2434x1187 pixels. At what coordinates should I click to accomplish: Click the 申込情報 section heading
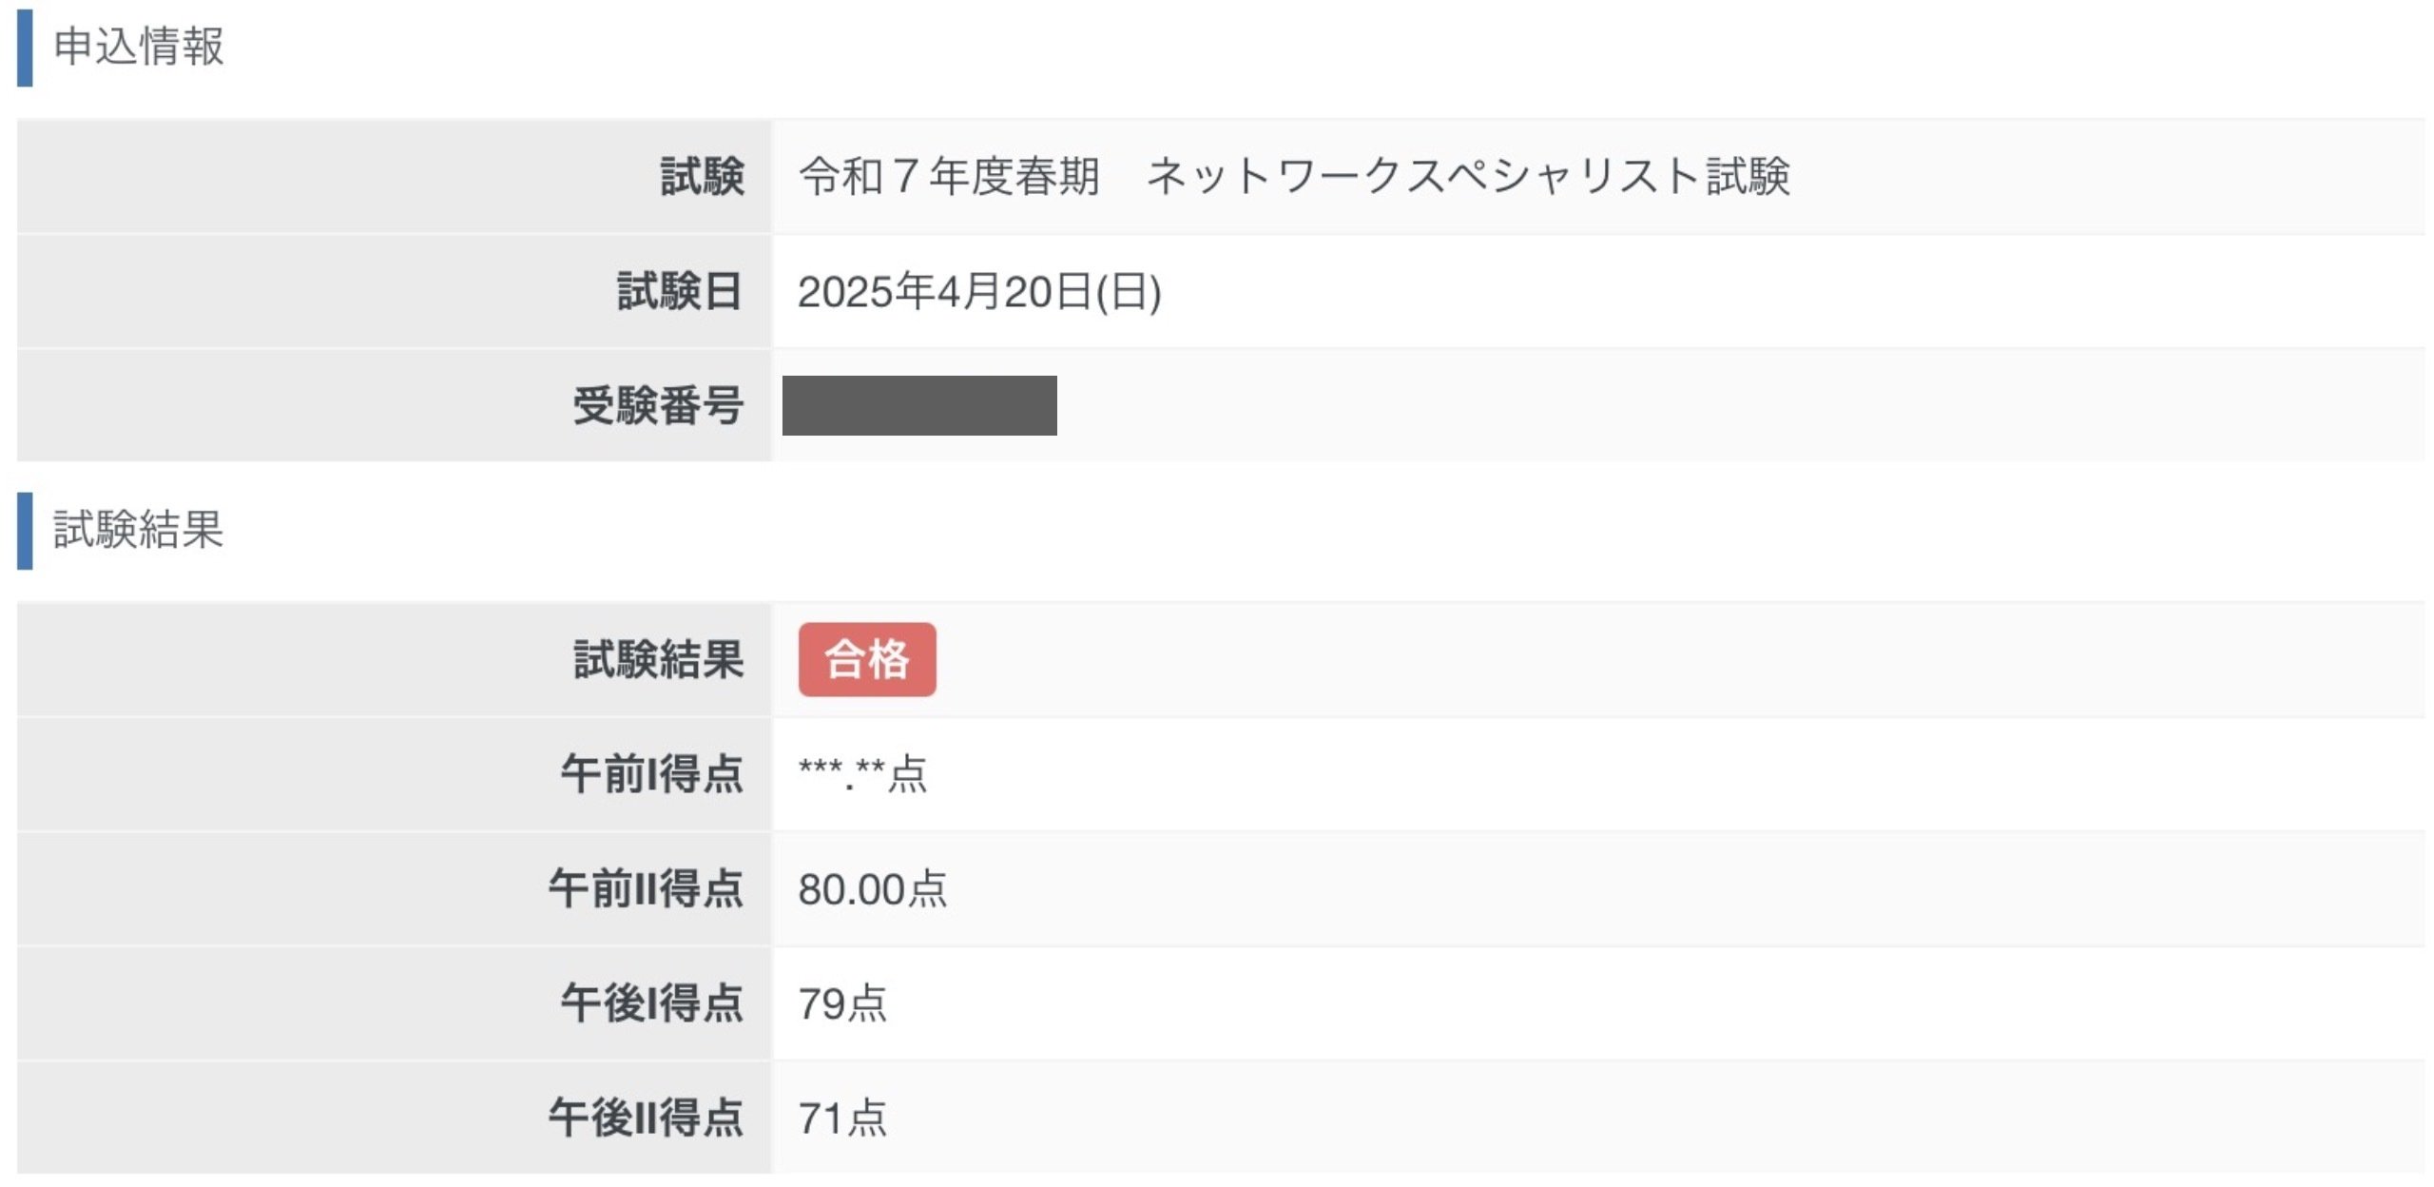[x=138, y=47]
